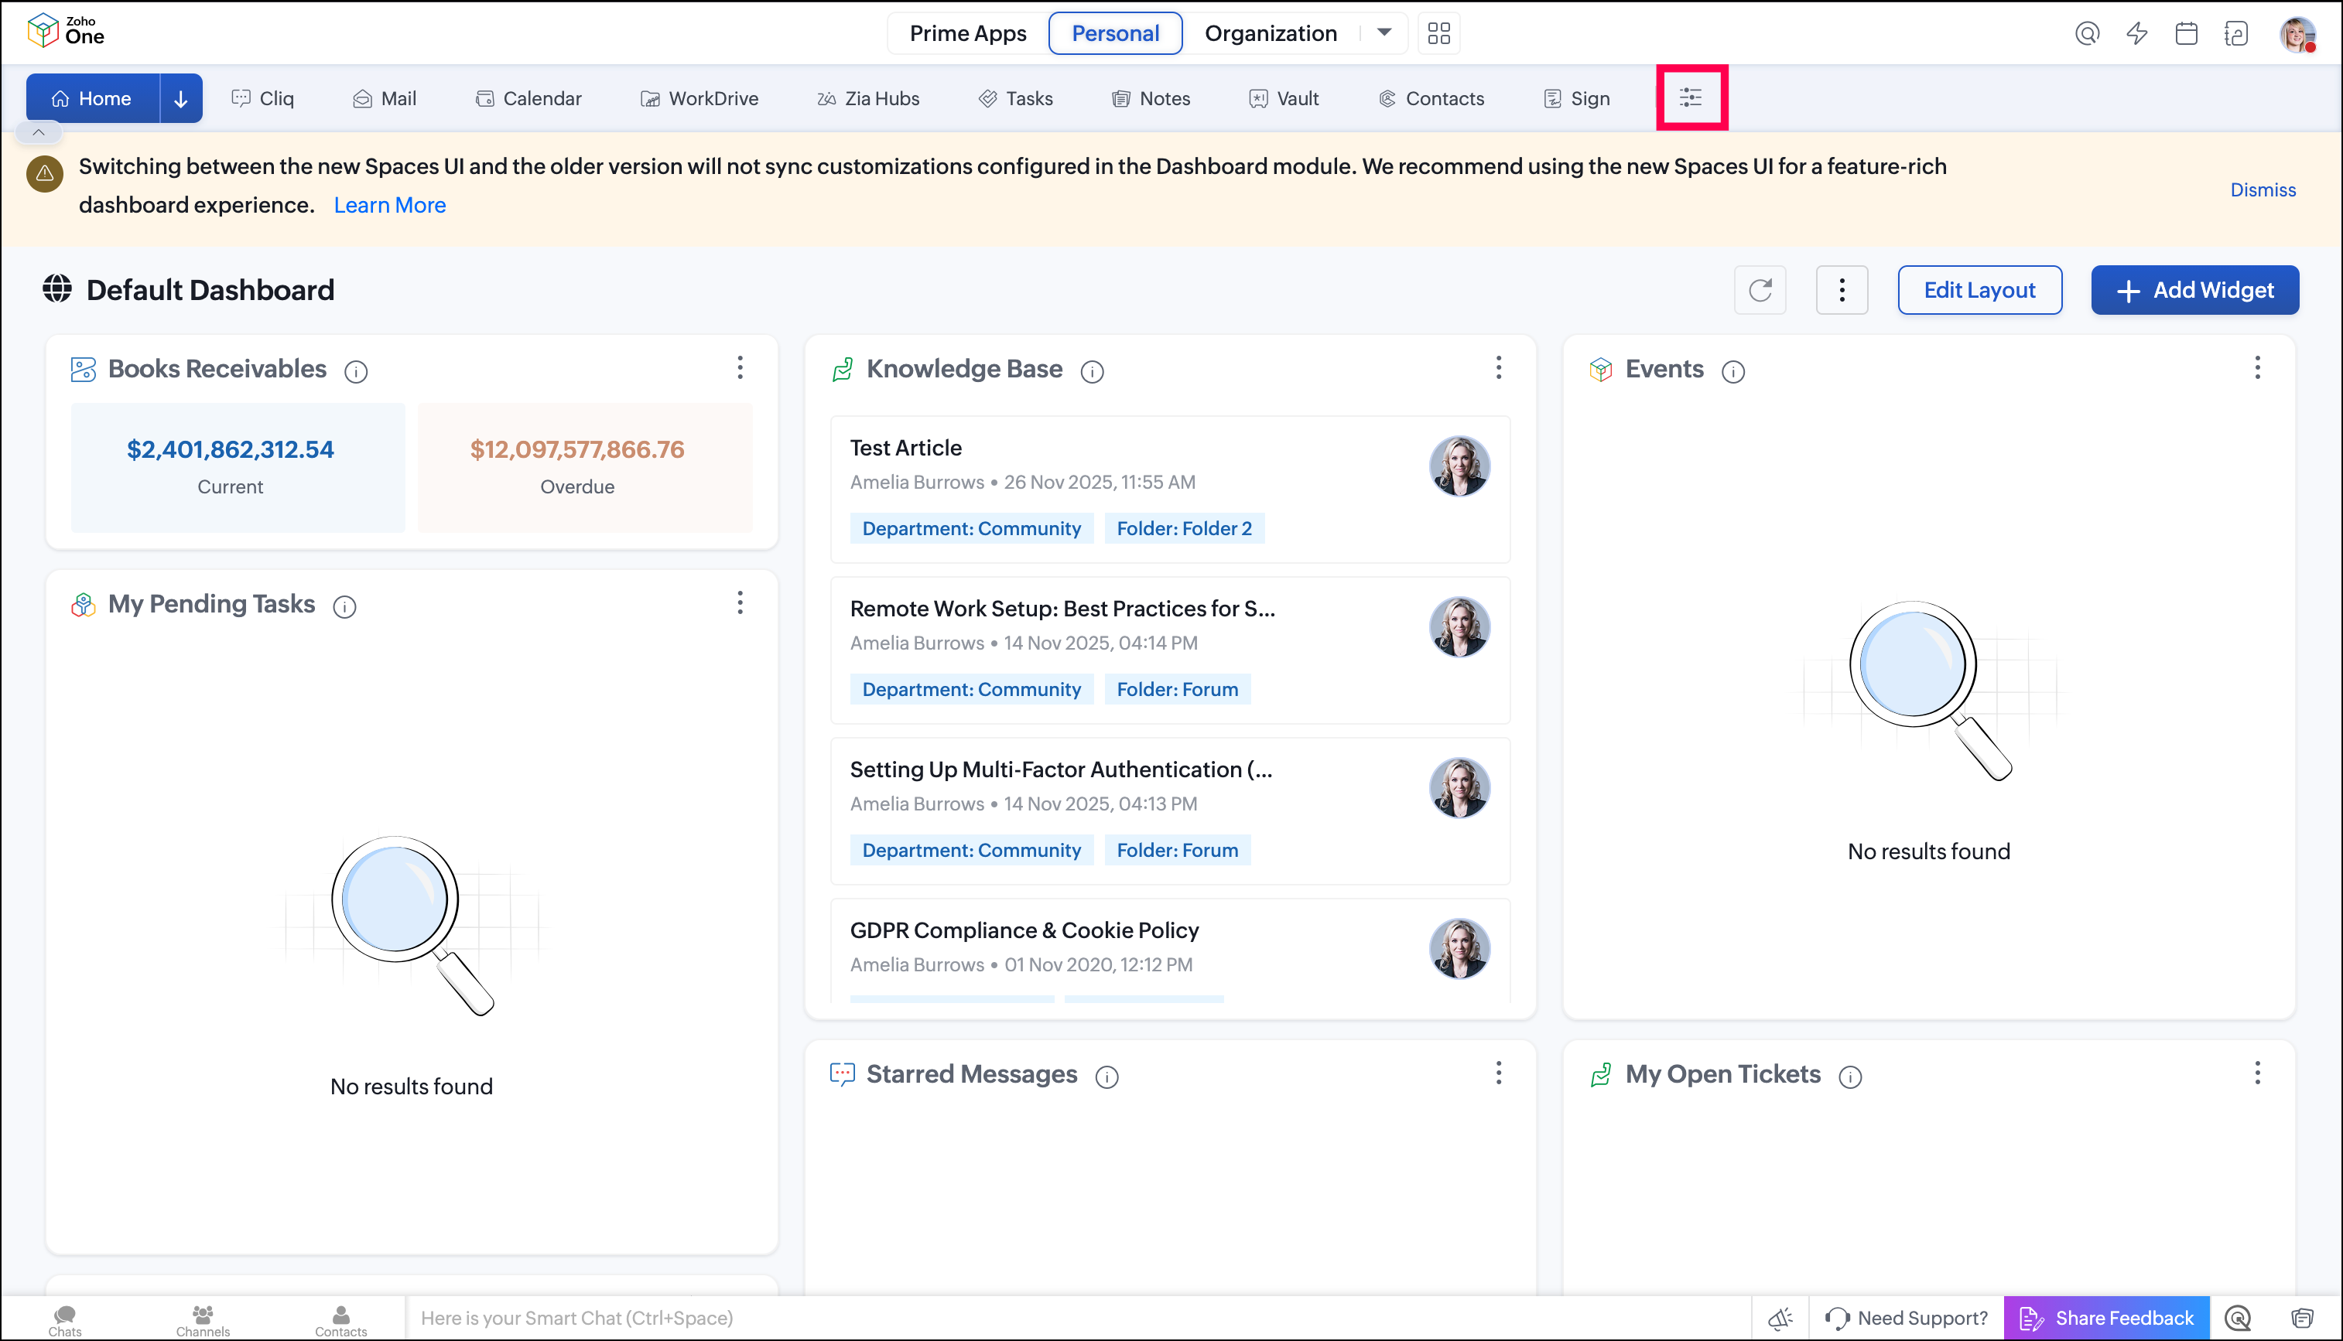Open My Pending Tasks widget options menu
The width and height of the screenshot is (2343, 1341).
(740, 603)
